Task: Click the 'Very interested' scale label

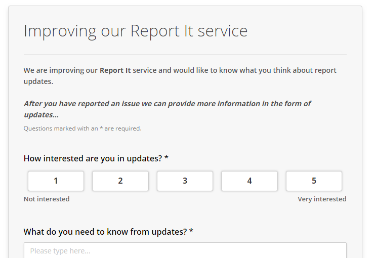Action: [x=322, y=199]
